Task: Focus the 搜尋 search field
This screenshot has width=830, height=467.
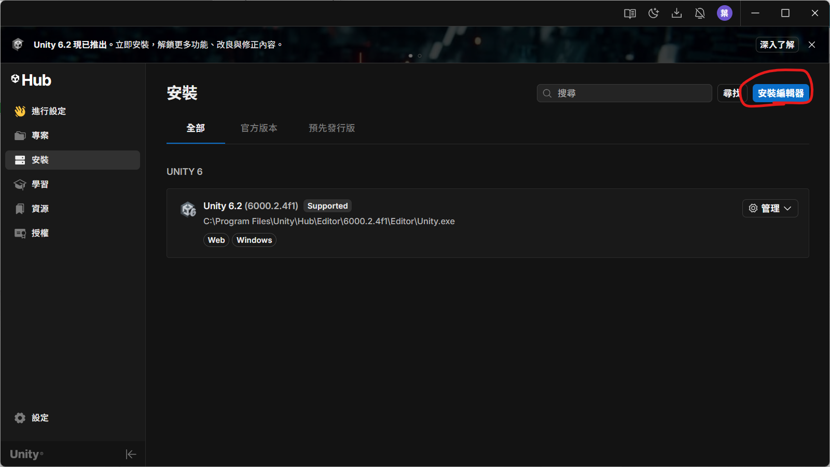Action: (624, 93)
